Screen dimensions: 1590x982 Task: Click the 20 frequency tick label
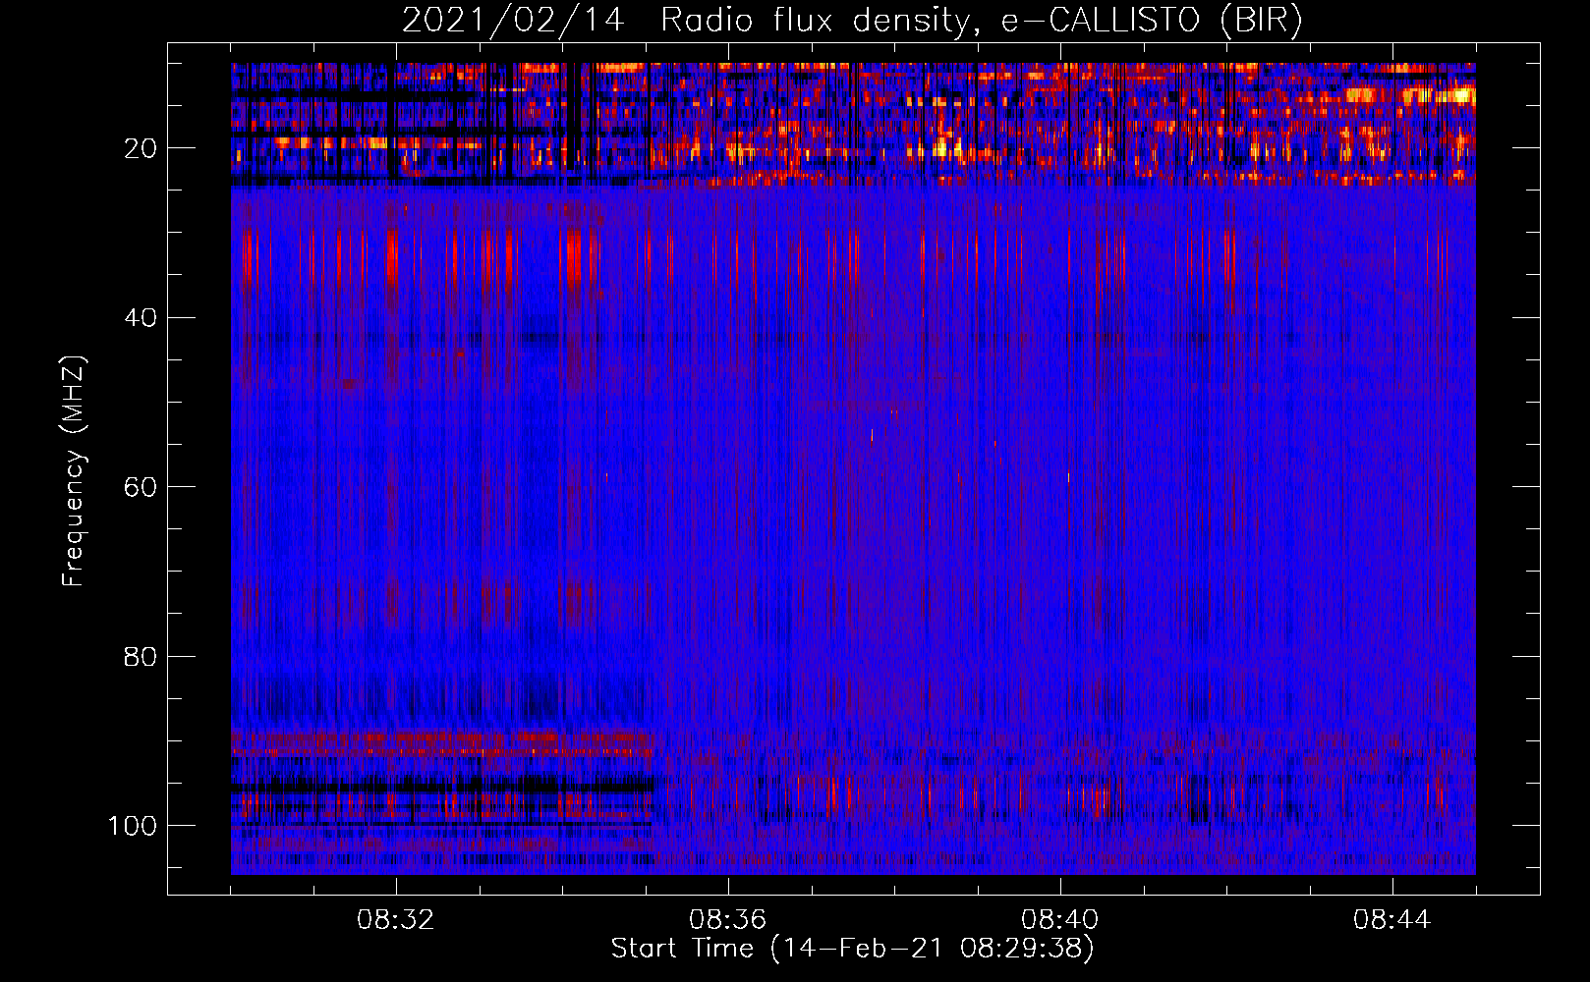click(141, 148)
